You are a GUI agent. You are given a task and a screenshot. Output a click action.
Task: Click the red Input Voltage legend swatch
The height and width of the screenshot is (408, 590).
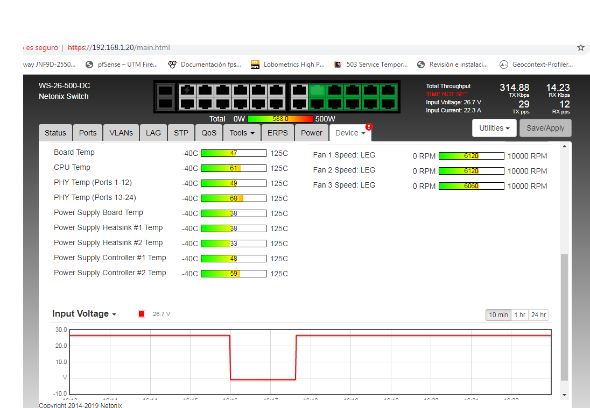tap(142, 314)
